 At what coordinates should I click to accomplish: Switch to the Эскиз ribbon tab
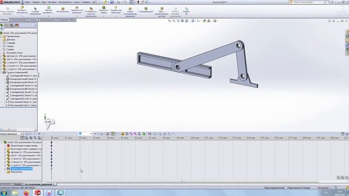click(x=33, y=20)
